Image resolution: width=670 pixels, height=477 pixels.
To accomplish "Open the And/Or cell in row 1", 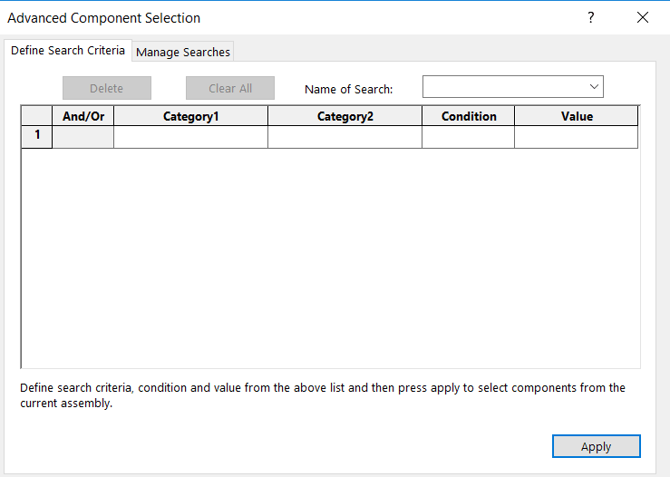I will [83, 137].
